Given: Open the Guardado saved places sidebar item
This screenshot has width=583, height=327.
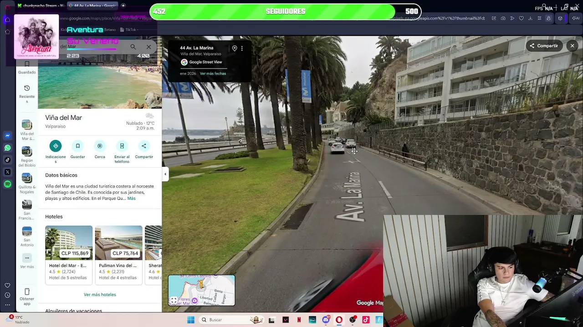Looking at the screenshot, I should pyautogui.click(x=27, y=68).
